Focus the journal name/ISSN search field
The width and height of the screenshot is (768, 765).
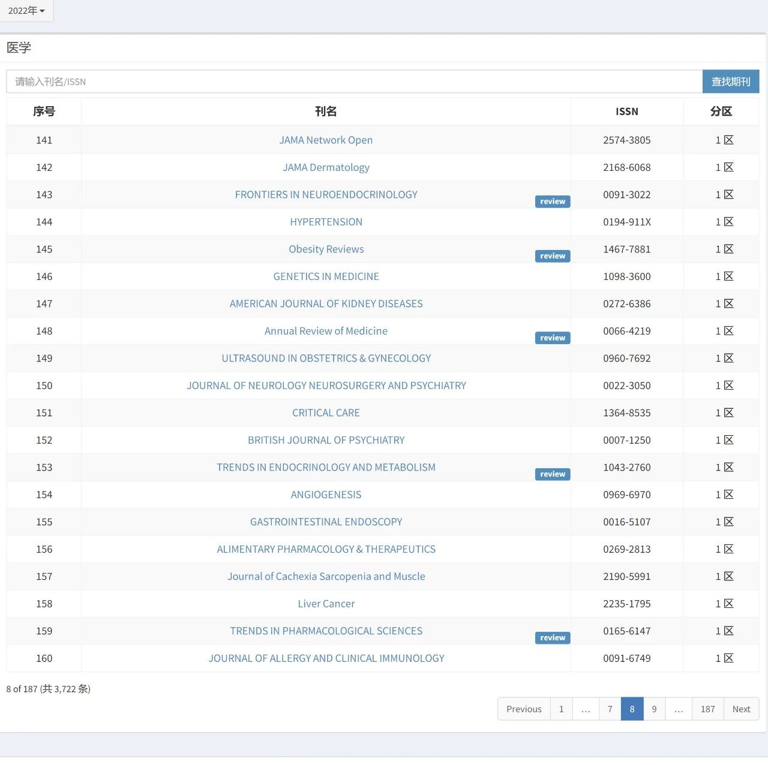pos(354,82)
